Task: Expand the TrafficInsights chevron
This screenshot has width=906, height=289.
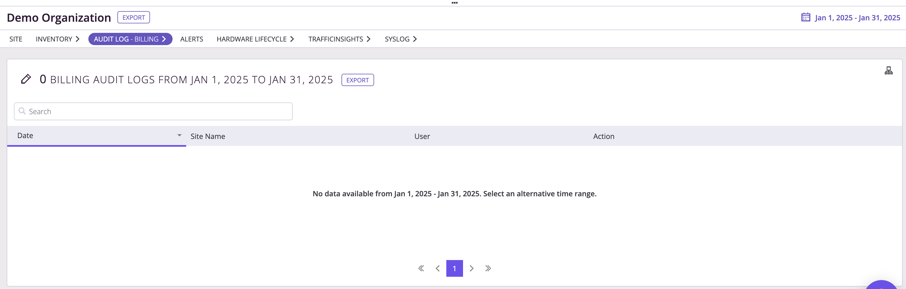Action: click(368, 39)
